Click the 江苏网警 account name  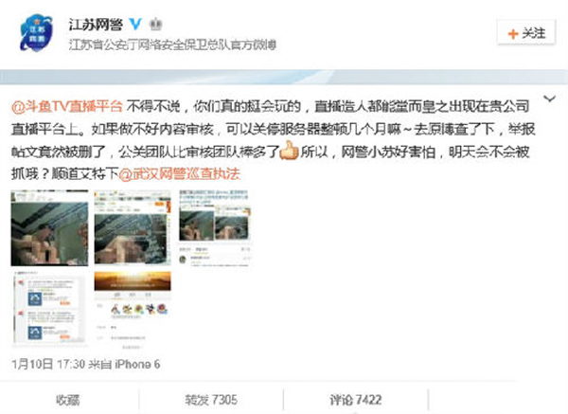pos(96,25)
